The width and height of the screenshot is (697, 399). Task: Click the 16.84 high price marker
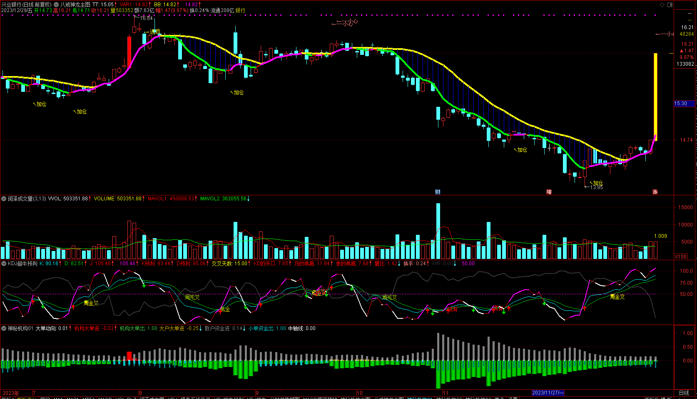click(x=146, y=18)
